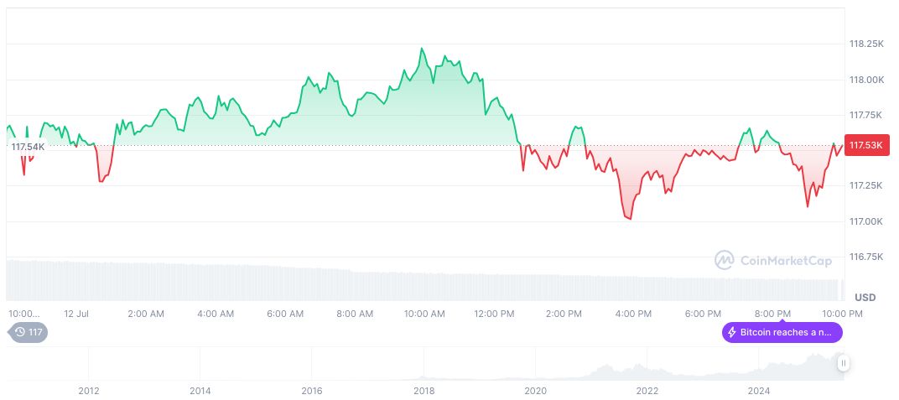This screenshot has width=899, height=400.
Task: Click the 10:00 AM time axis label
Action: [x=424, y=314]
